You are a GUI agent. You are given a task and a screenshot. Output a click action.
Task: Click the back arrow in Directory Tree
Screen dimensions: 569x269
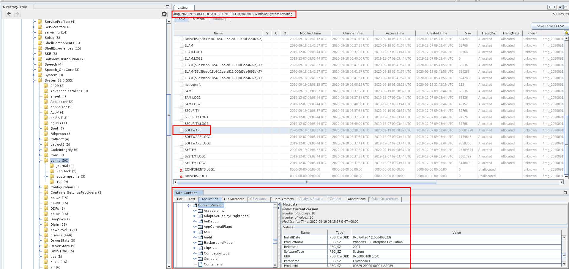tap(9, 14)
